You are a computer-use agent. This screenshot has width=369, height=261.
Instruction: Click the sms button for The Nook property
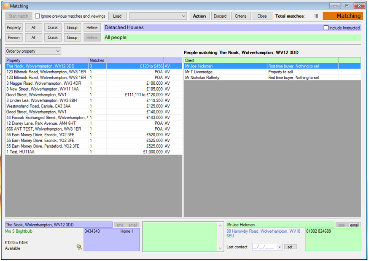(x=120, y=225)
